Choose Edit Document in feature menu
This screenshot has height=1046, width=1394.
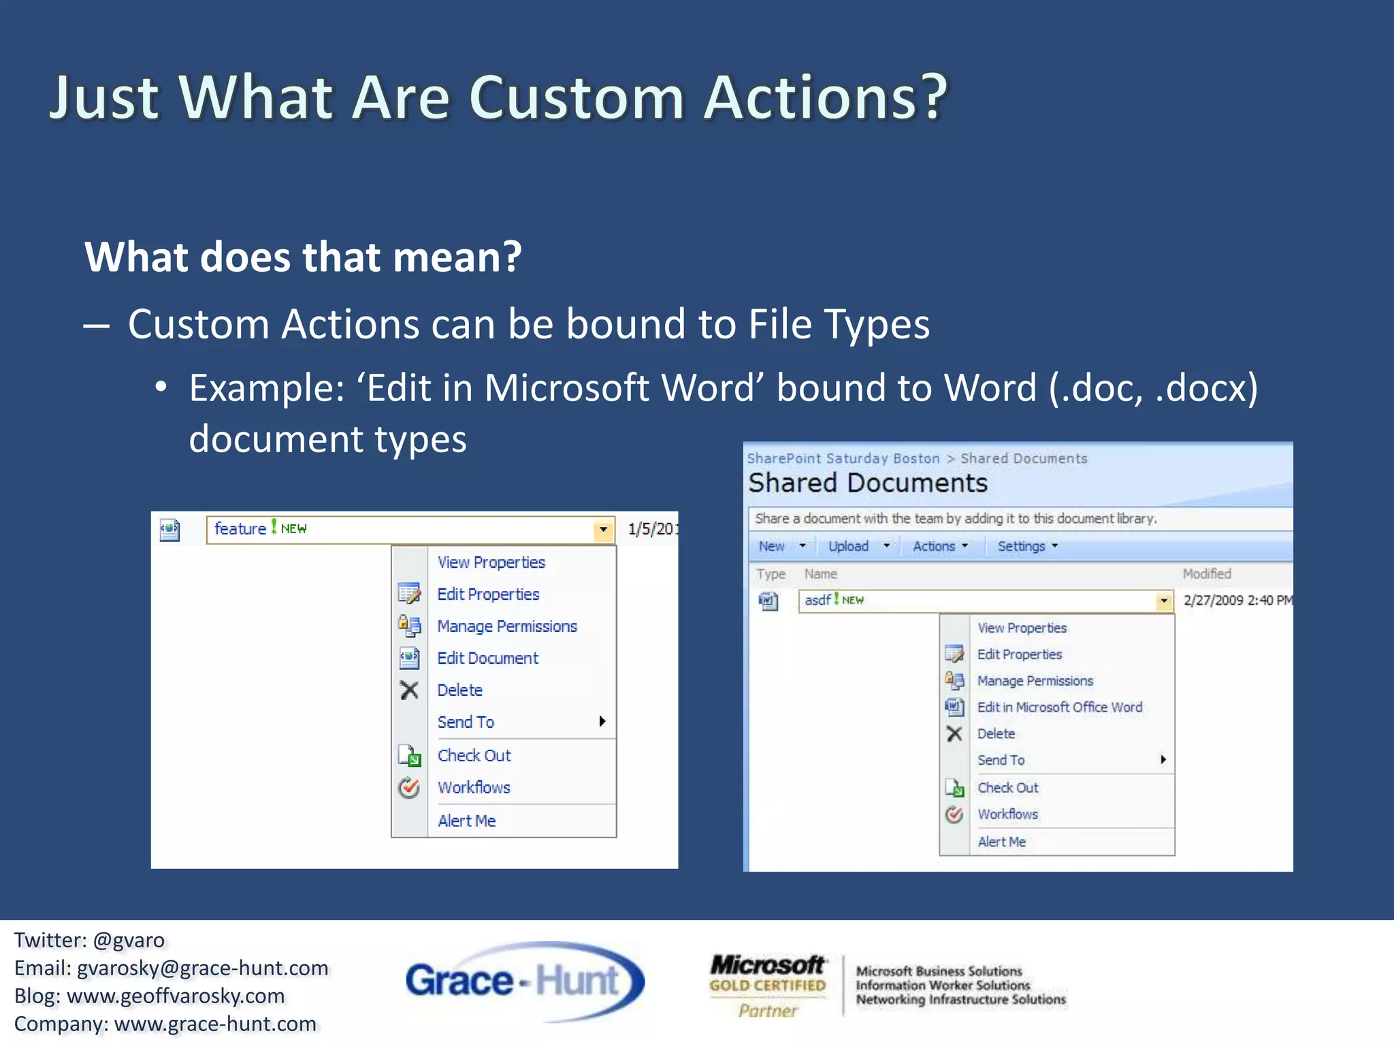[487, 659]
